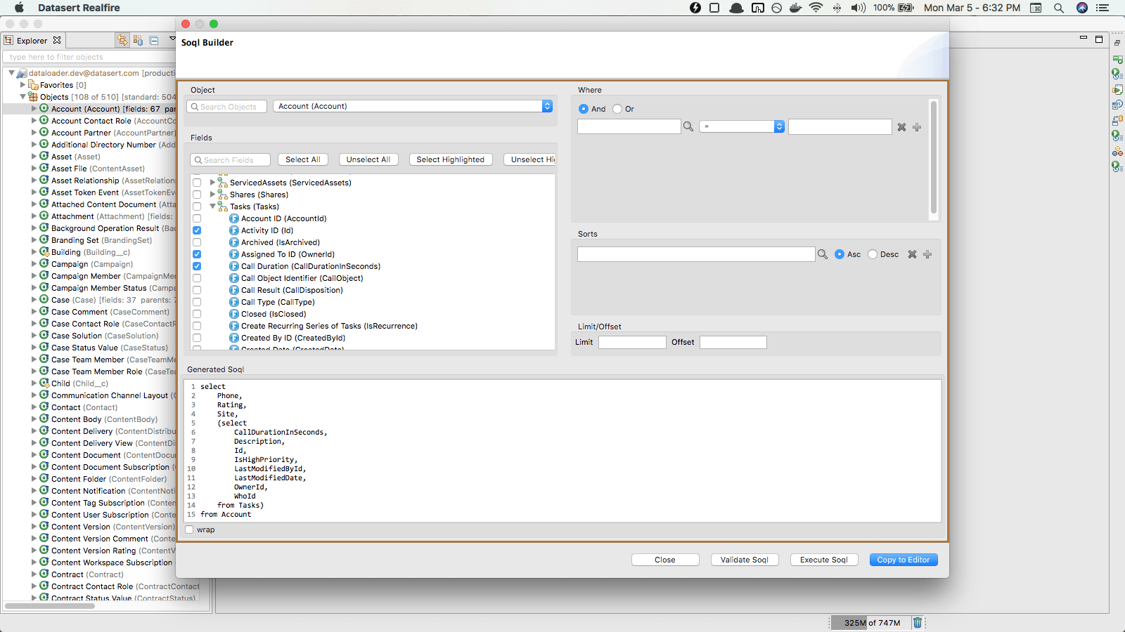Click the Select Highlighted button

click(451, 159)
